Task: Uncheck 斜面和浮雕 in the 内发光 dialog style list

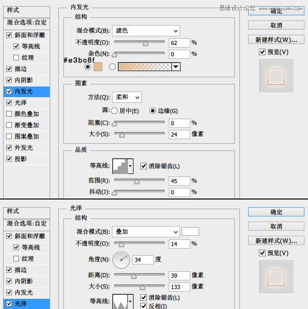Action: tap(9, 35)
